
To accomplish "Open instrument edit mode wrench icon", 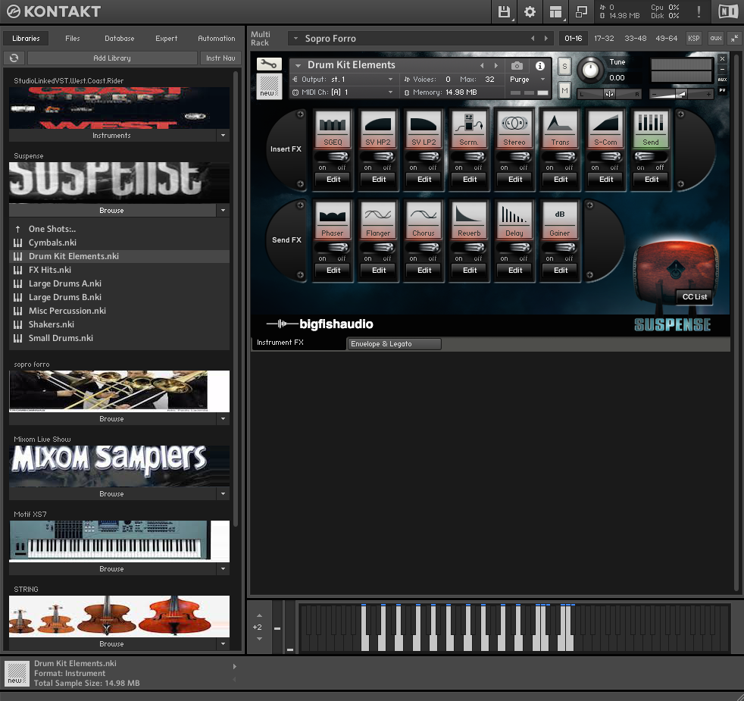I will click(269, 64).
